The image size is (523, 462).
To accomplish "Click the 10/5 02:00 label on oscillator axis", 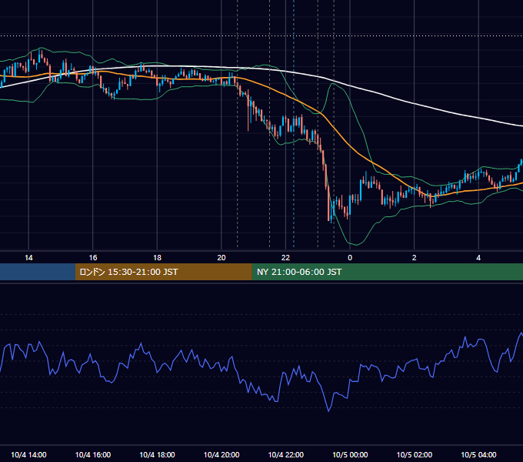I will pos(415,454).
